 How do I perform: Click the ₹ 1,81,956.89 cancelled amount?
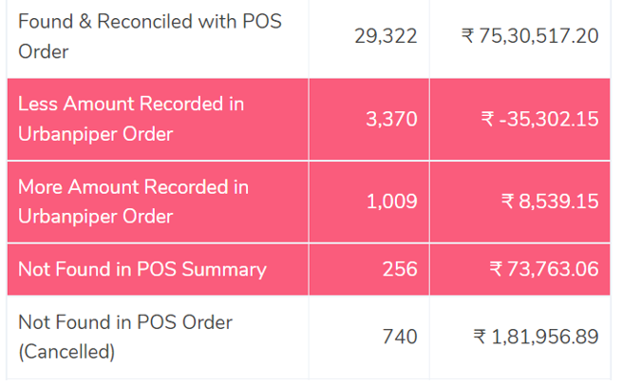536,337
